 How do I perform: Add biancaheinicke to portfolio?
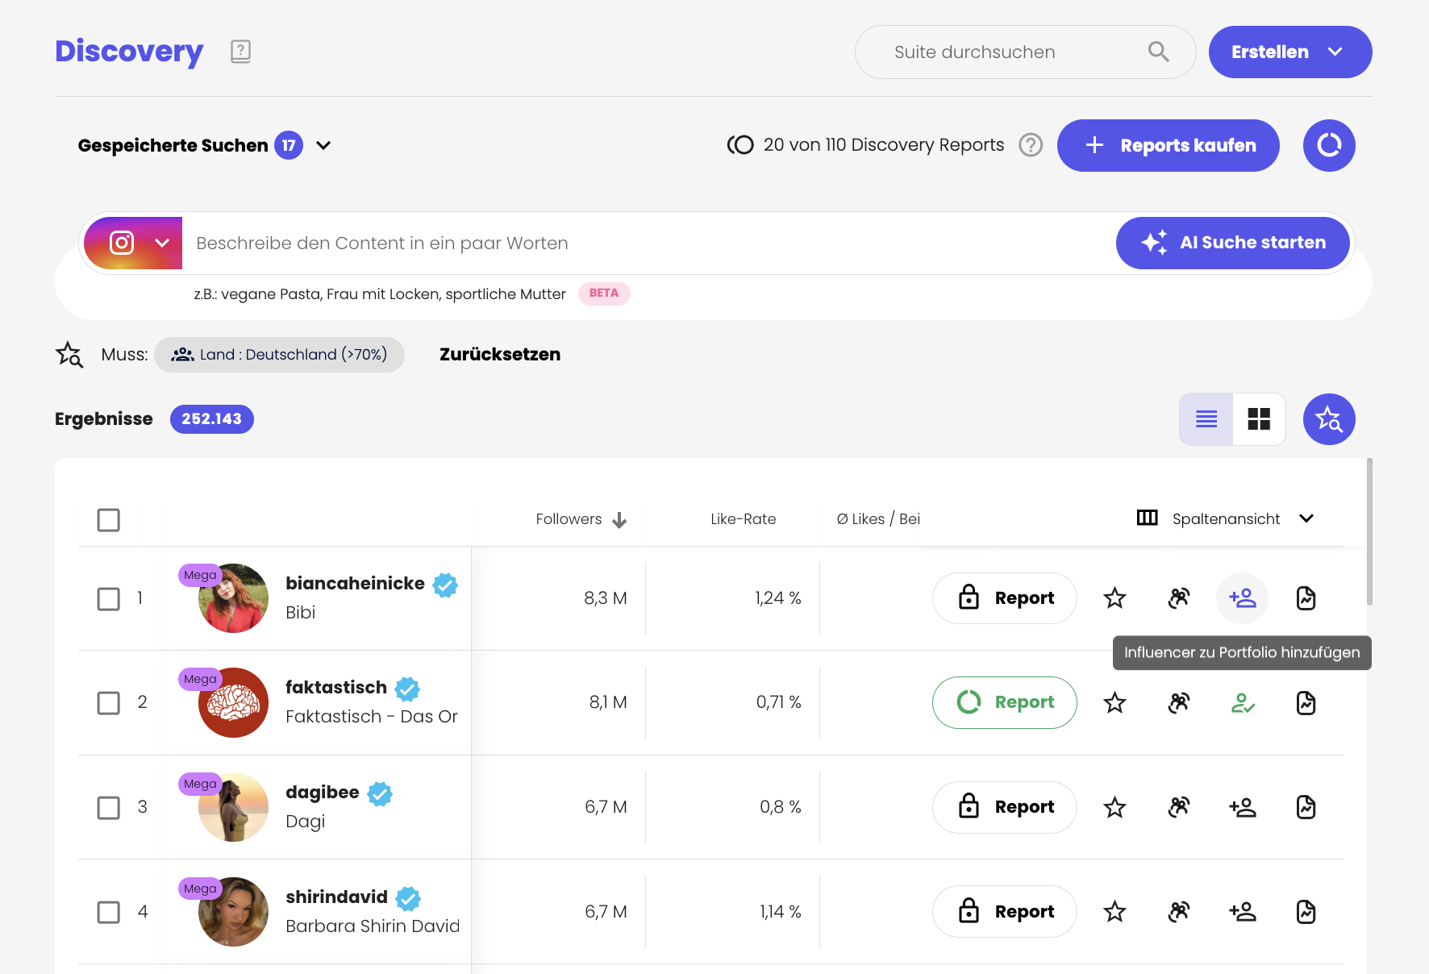click(1242, 598)
